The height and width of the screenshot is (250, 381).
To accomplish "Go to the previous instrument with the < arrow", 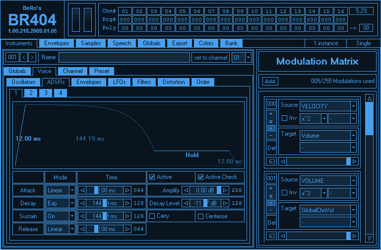I will pyautogui.click(x=23, y=58).
